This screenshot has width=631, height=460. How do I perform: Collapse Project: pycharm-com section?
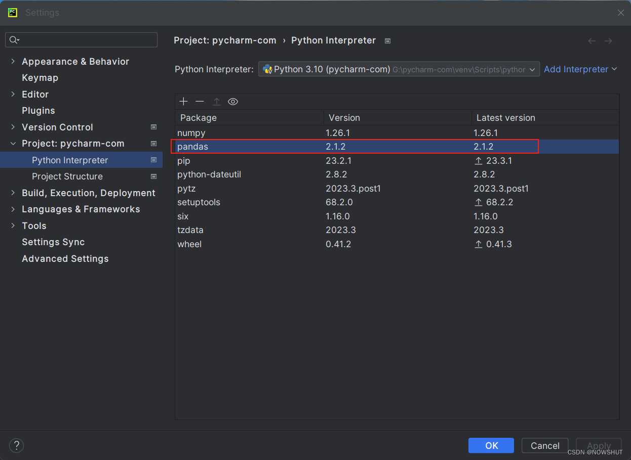(x=13, y=144)
